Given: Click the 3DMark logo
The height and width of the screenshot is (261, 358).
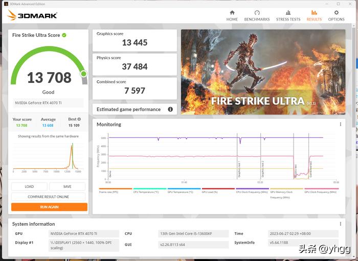Looking at the screenshot, I should pyautogui.click(x=32, y=15).
